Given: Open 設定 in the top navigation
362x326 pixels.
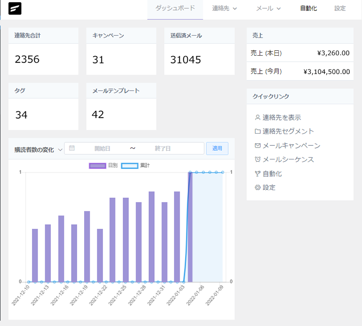Looking at the screenshot, I should [x=340, y=9].
